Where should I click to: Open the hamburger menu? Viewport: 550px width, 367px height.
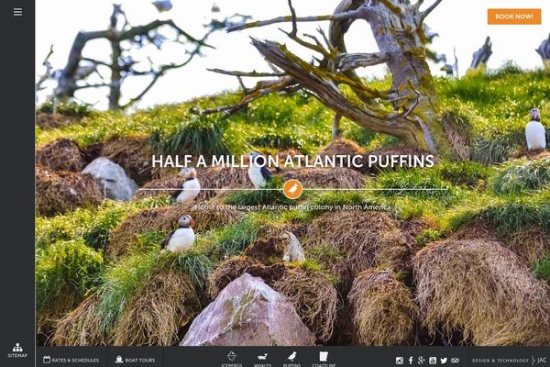(17, 12)
